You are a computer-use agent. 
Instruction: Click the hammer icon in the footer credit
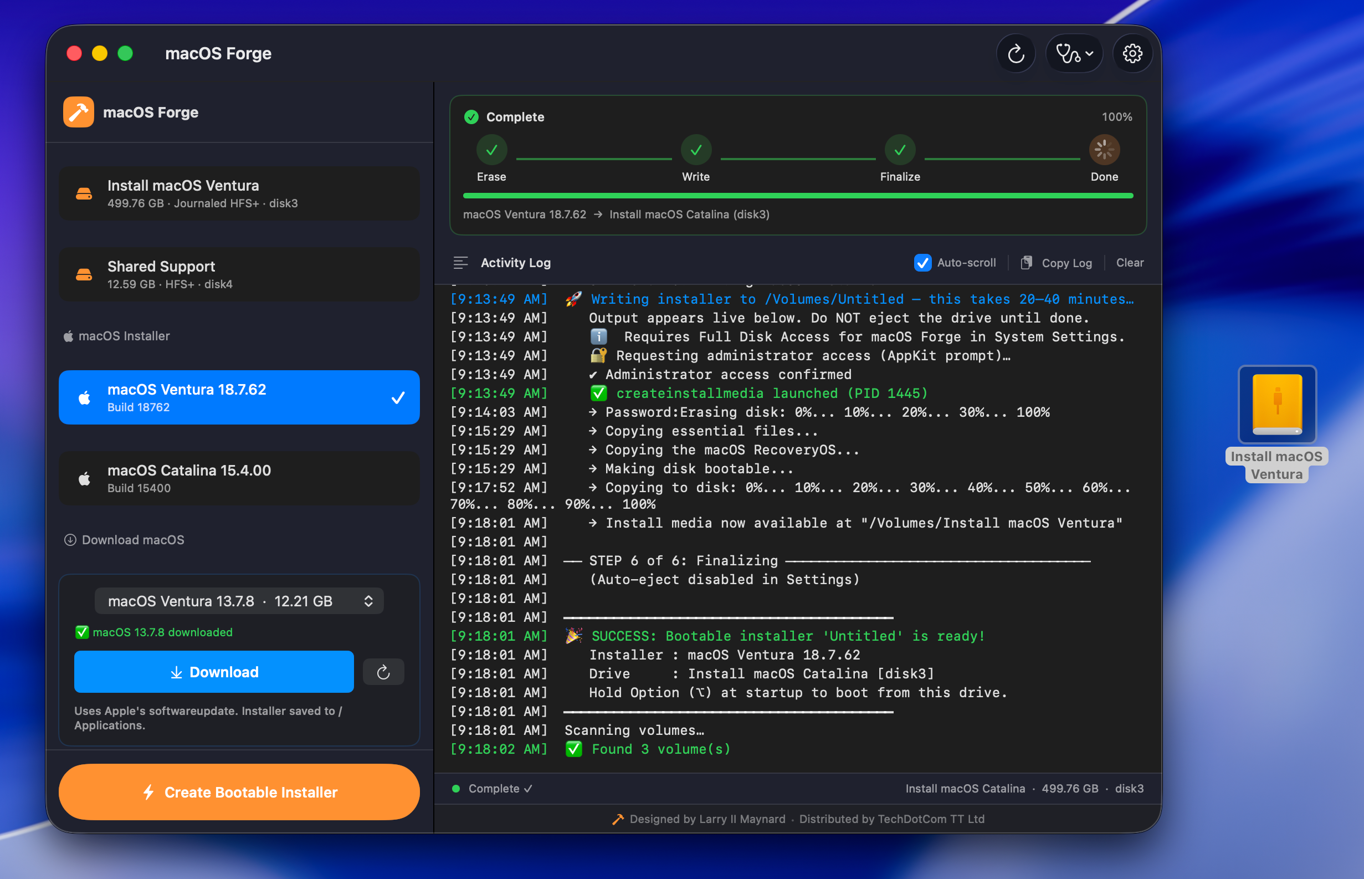coord(618,820)
